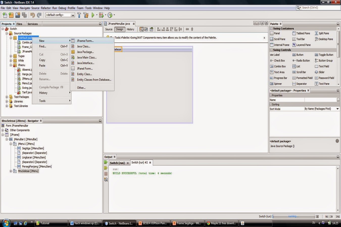The height and width of the screenshot is (227, 341).
Task: Click the running progress bar in status bar
Action: [294, 216]
